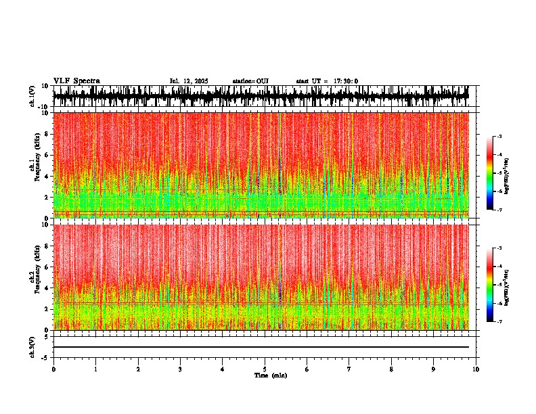Click inside the ch.2 spectrogram panel
The height and width of the screenshot is (414, 536).
click(261, 277)
